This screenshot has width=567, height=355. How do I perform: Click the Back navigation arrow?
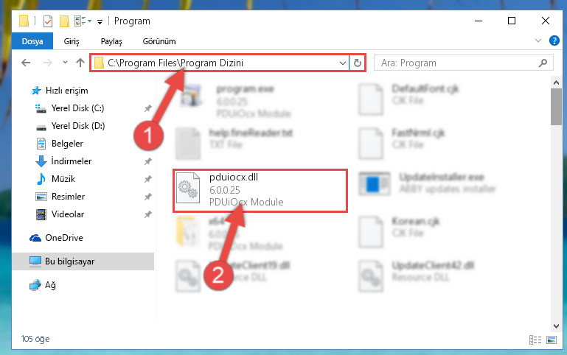[x=26, y=63]
